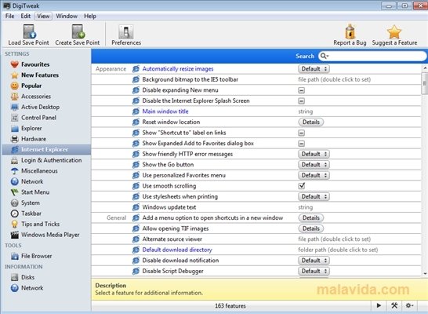Open Use personalized Favorites menu dropdown
This screenshot has width=428, height=314.
point(314,175)
